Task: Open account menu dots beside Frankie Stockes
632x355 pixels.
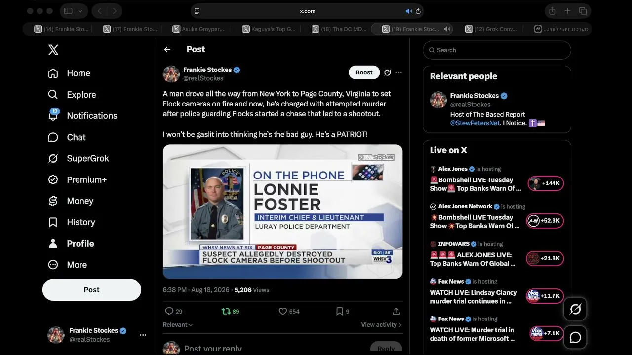Action: pyautogui.click(x=143, y=335)
